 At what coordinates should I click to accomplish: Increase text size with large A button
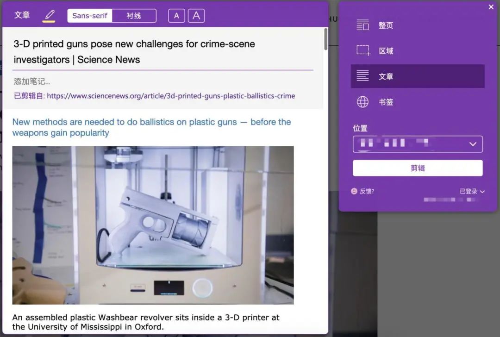pos(196,16)
